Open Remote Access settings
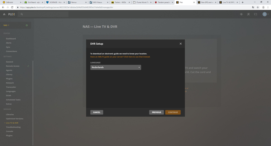271x146 pixels. point(13,66)
